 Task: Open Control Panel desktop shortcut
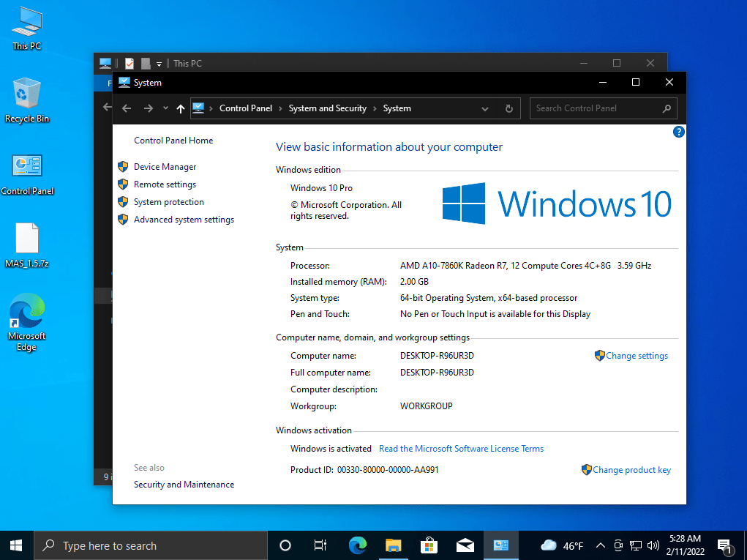tap(27, 174)
